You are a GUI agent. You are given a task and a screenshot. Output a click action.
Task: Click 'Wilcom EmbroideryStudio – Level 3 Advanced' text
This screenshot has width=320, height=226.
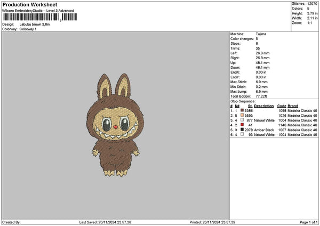click(38, 11)
